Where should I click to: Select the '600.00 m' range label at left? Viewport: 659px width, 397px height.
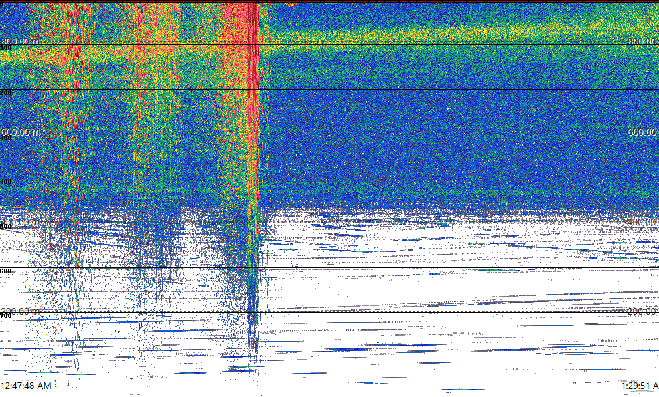coord(21,132)
